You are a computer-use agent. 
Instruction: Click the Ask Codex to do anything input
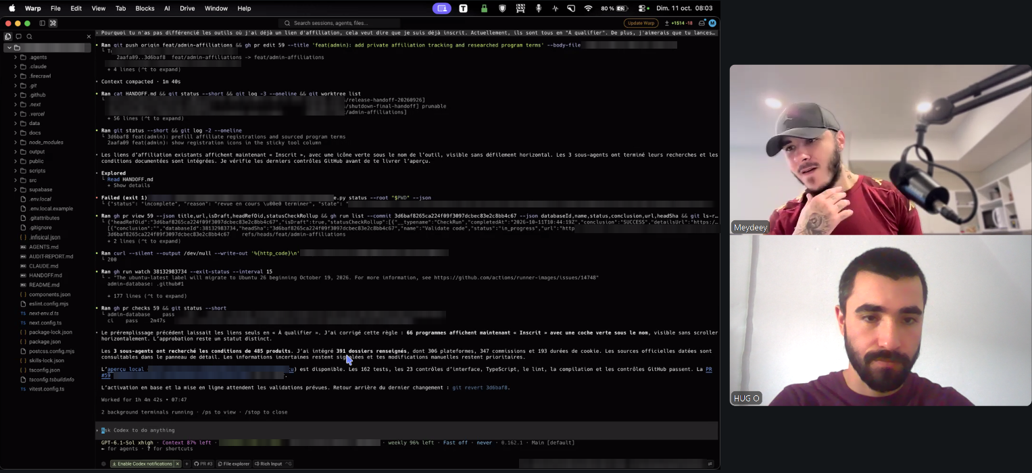[406, 430]
